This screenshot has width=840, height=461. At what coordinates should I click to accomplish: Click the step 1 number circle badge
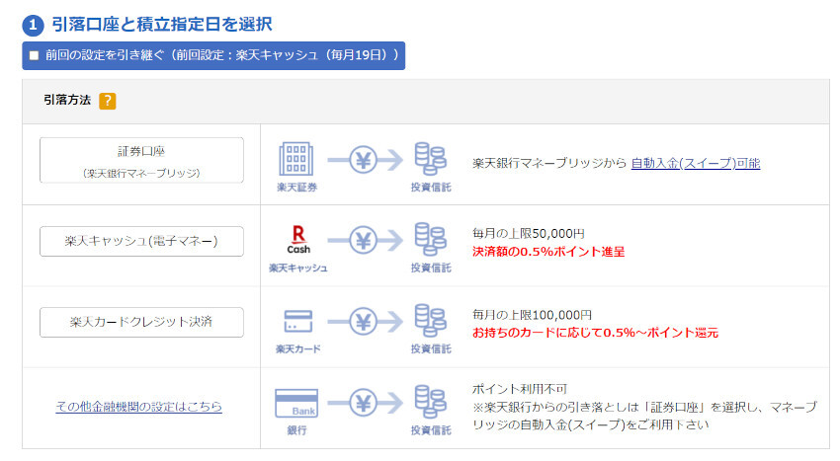[33, 24]
